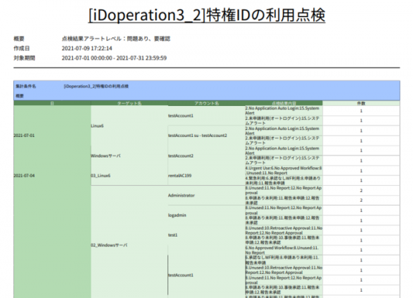The image size is (413, 298).
Task: Click the rentalAC199 account cell
Action: click(181, 175)
